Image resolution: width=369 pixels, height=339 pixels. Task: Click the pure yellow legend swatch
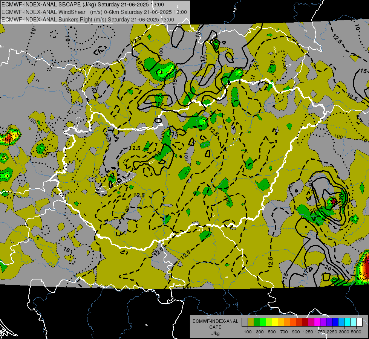275,322
